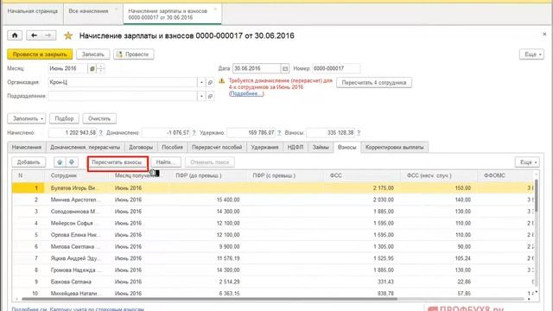Click Очистить button
Image resolution: width=553 pixels, height=311 pixels.
point(99,118)
